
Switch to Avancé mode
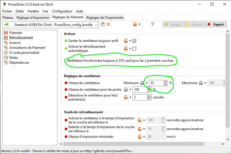[x=194, y=25]
